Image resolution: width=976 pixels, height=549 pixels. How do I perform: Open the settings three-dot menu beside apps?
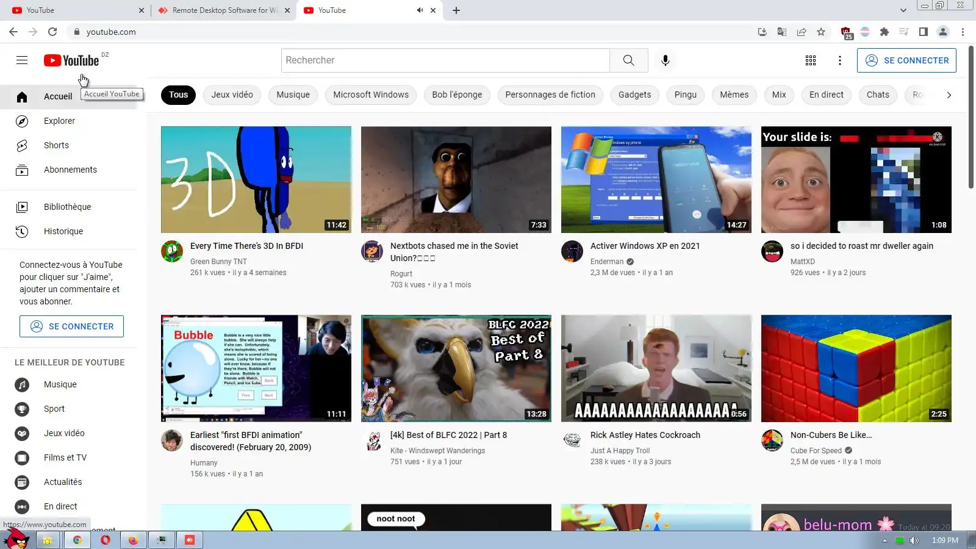840,60
